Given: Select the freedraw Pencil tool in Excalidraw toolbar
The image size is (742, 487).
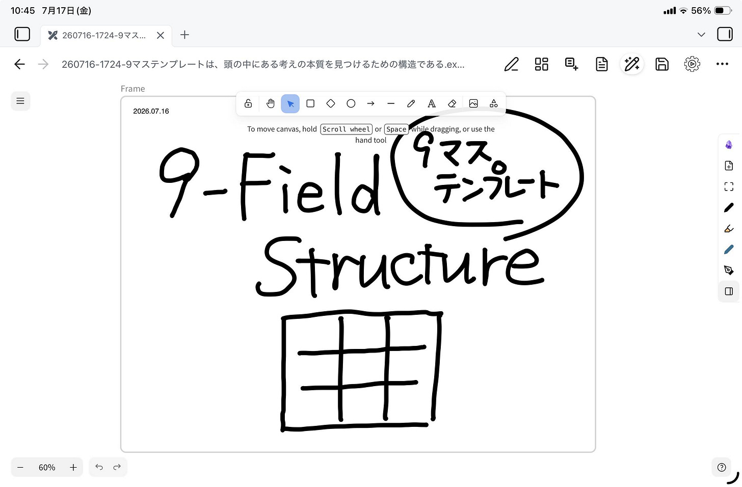Looking at the screenshot, I should pyautogui.click(x=411, y=104).
